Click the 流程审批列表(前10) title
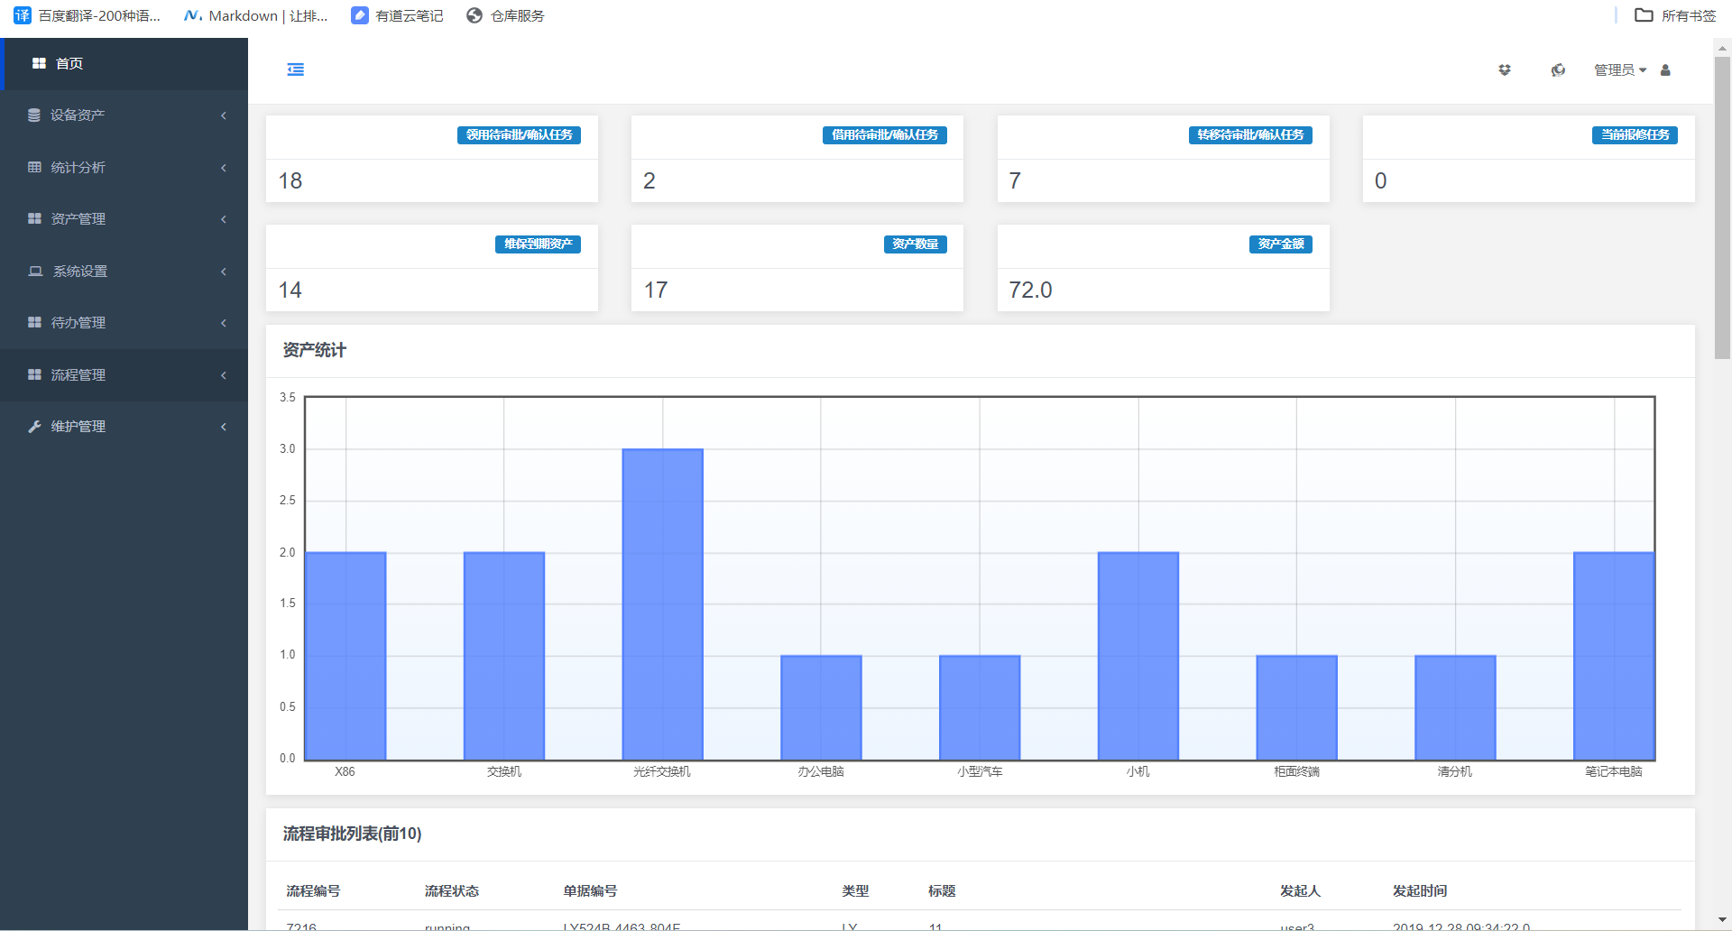Image resolution: width=1732 pixels, height=931 pixels. 352,834
